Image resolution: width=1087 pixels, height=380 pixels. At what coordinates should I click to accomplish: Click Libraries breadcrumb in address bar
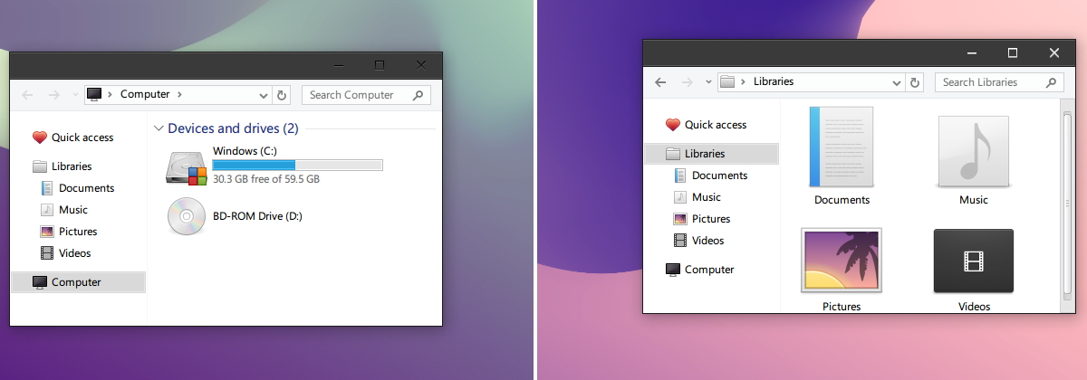pyautogui.click(x=774, y=81)
